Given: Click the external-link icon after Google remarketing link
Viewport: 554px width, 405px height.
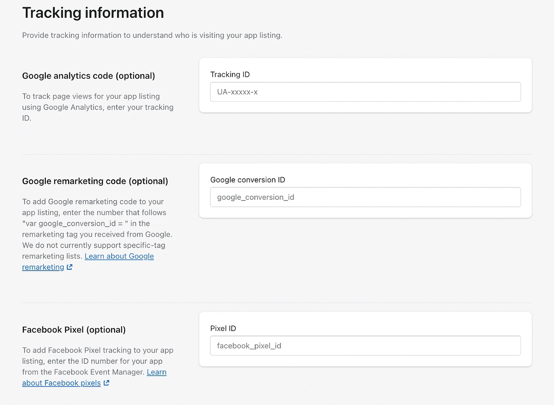Looking at the screenshot, I should tap(70, 267).
